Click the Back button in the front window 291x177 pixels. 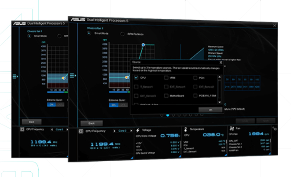pyautogui.click(x=92, y=123)
